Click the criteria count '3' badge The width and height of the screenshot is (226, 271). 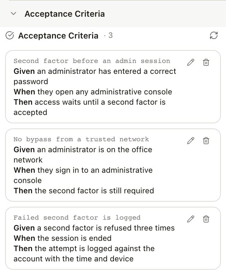click(x=110, y=35)
